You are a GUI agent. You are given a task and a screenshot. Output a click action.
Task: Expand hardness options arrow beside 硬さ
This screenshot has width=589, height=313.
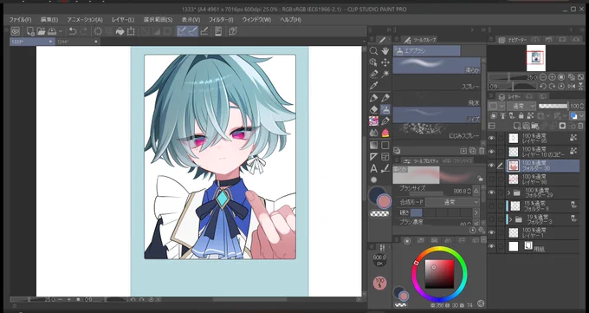point(476,213)
